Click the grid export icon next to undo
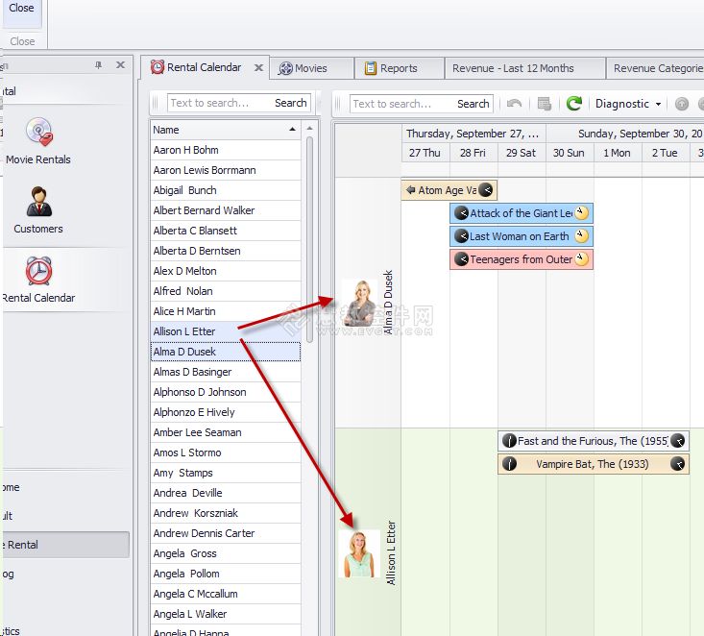 tap(545, 104)
